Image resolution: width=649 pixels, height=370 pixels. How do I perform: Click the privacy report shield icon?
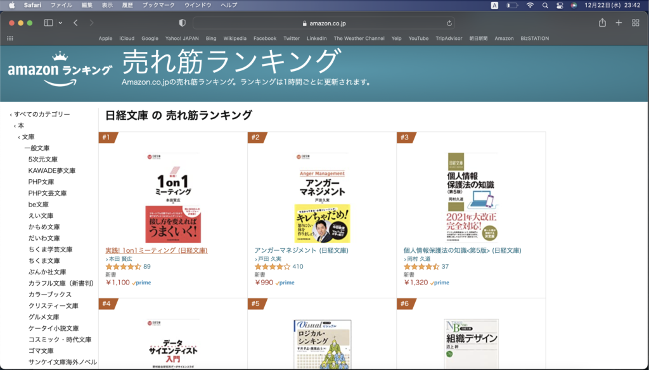[183, 23]
